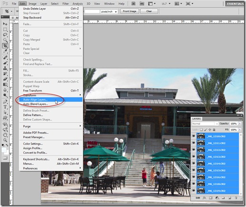Select the Brush tool

(x=5, y=62)
